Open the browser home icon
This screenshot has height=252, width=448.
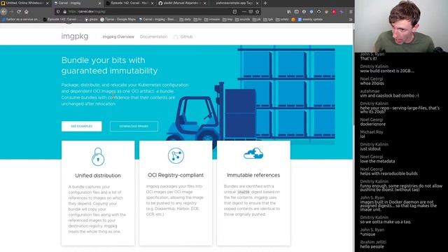point(27,12)
